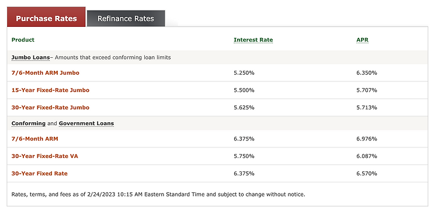The height and width of the screenshot is (214, 438).
Task: Open the 30-Year Fixed-Rate Jumbo product
Action: tap(50, 108)
